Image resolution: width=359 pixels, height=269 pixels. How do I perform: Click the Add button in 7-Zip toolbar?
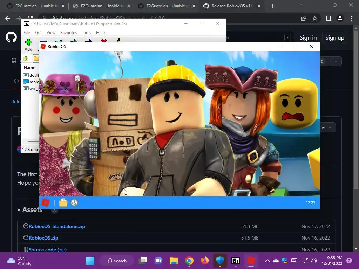[28, 45]
